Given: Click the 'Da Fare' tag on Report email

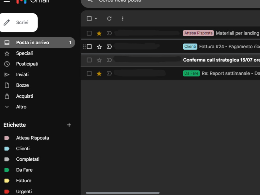Looking at the screenshot, I should click(191, 73).
